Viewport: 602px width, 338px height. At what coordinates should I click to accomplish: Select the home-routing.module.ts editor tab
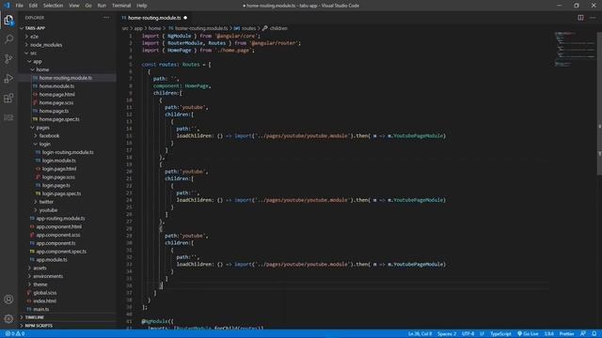click(154, 18)
